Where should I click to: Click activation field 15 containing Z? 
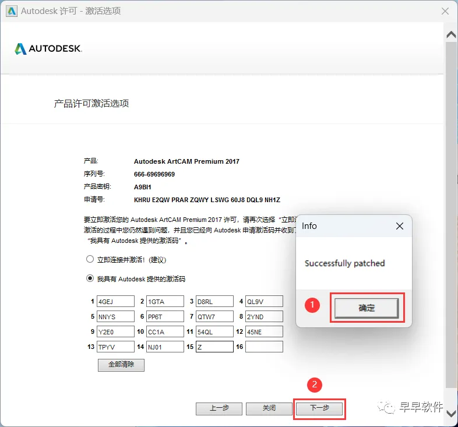point(214,347)
